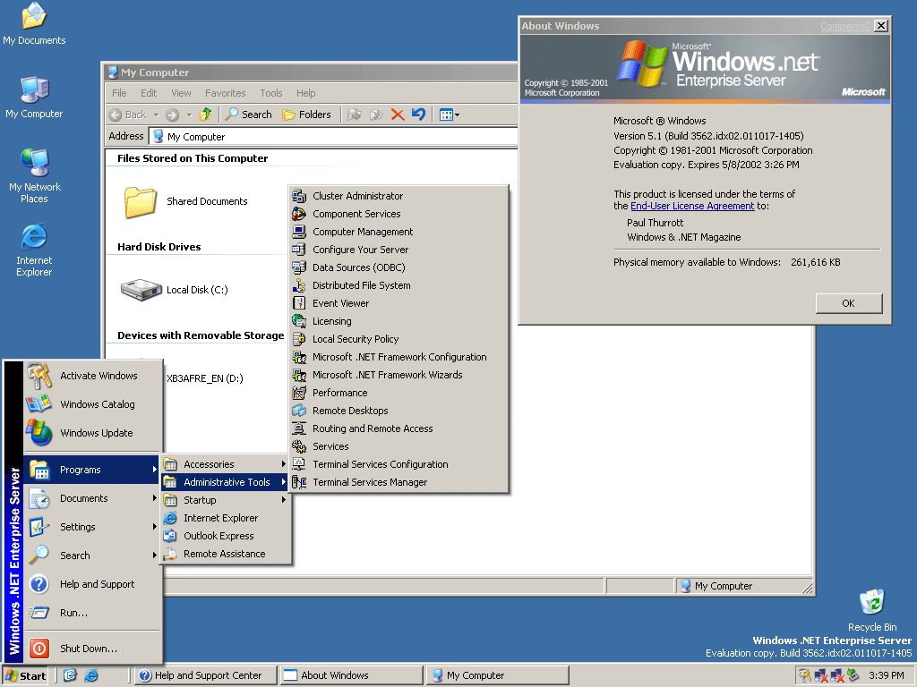Open My Documents desktop icon

pos(34,24)
